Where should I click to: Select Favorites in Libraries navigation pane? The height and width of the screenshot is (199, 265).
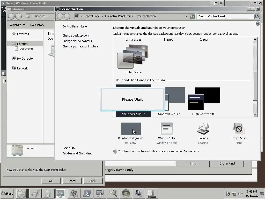pyautogui.click(x=20, y=34)
